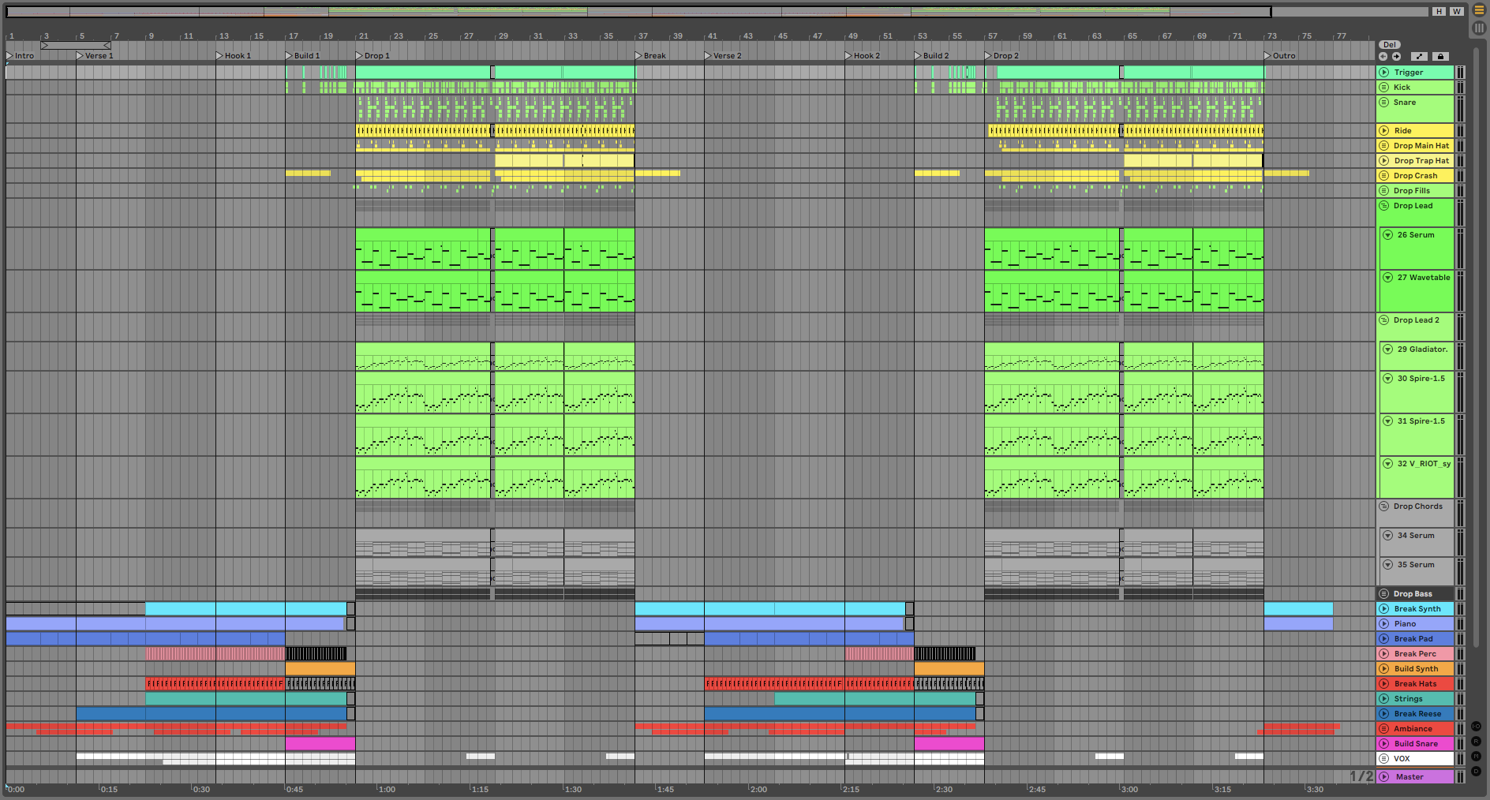Jump to the next locator arrow

[x=1396, y=57]
